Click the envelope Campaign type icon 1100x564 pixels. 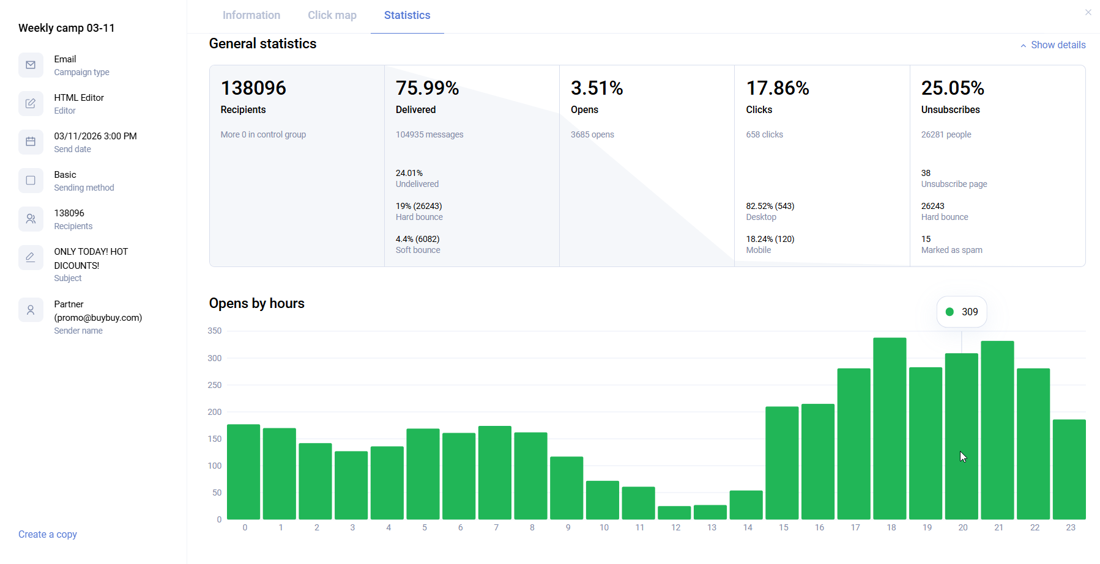[x=31, y=65]
